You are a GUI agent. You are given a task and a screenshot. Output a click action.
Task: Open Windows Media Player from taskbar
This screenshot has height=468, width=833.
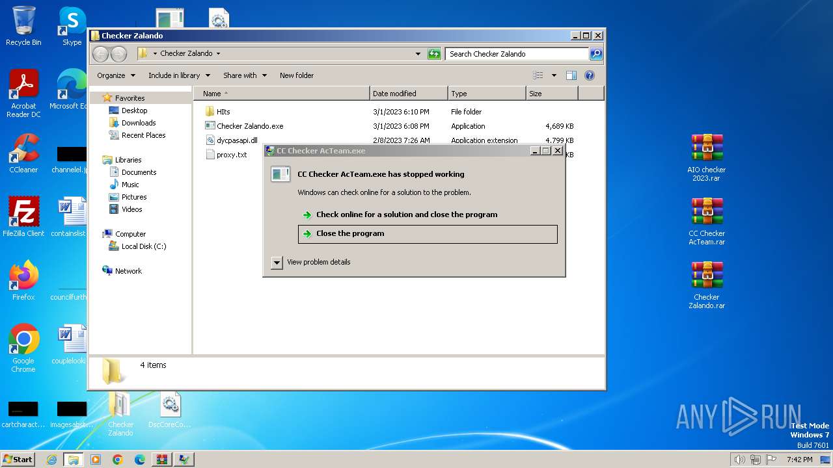[96, 460]
